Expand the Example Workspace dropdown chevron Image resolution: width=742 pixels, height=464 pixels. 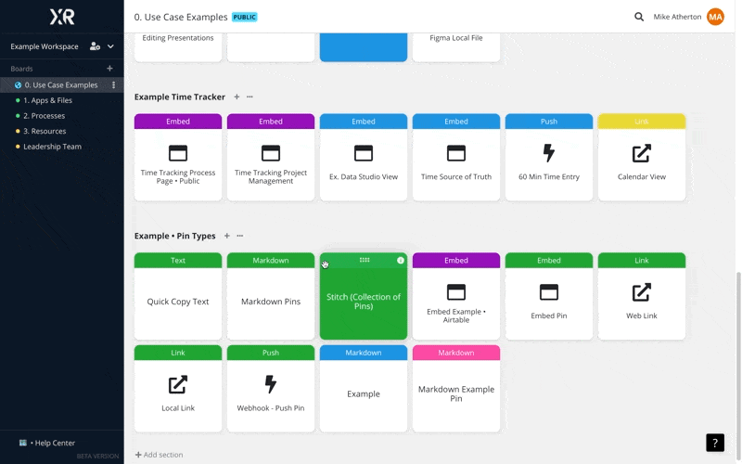point(110,46)
